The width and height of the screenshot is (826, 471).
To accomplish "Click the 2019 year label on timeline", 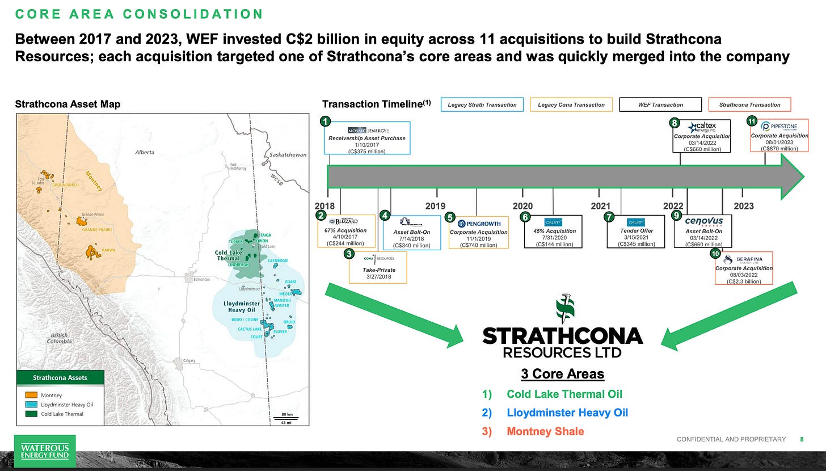I will (435, 206).
